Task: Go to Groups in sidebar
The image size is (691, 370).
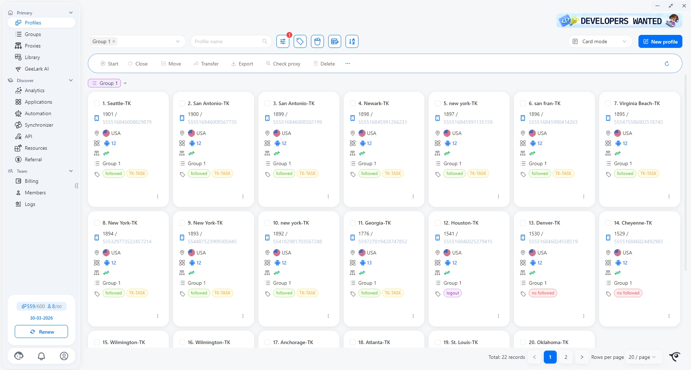Action: [x=41, y=34]
